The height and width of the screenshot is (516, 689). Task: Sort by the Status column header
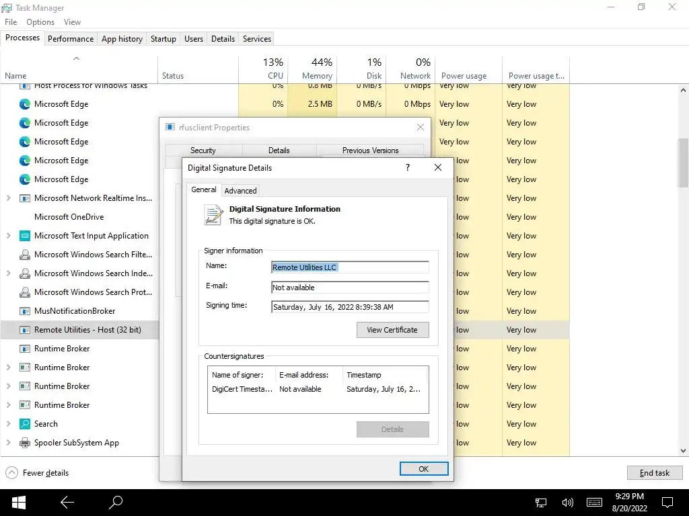click(198, 69)
